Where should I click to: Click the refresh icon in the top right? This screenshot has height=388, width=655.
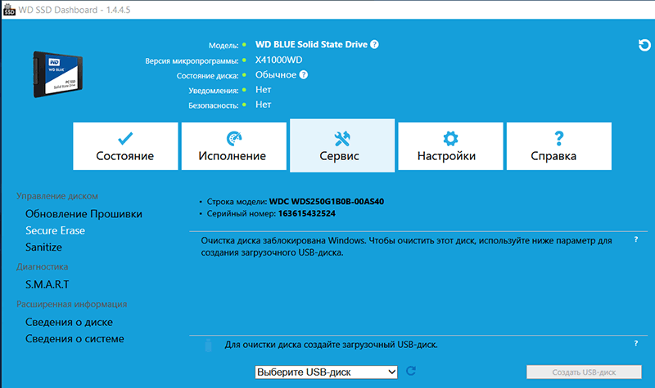[x=644, y=45]
